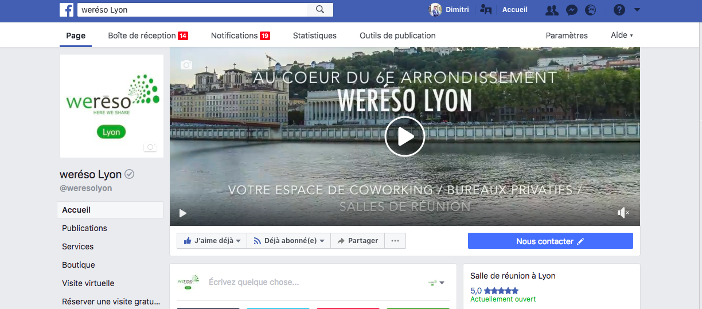Viewport: 702px width, 309px height.
Task: Click the Nous contacter button
Action: point(551,241)
